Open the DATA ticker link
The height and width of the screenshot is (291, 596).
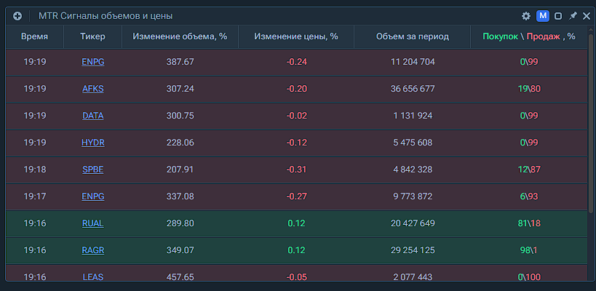[93, 116]
